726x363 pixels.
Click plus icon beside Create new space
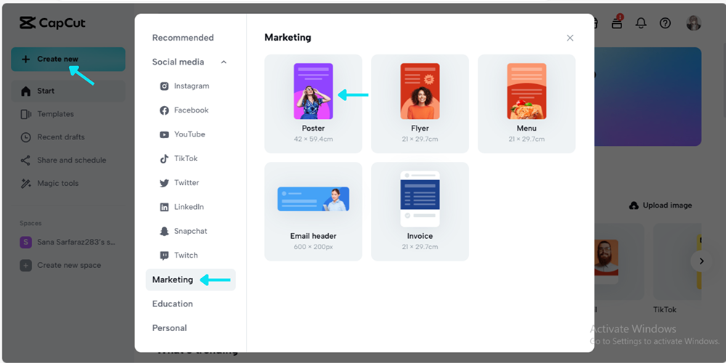tap(26, 265)
